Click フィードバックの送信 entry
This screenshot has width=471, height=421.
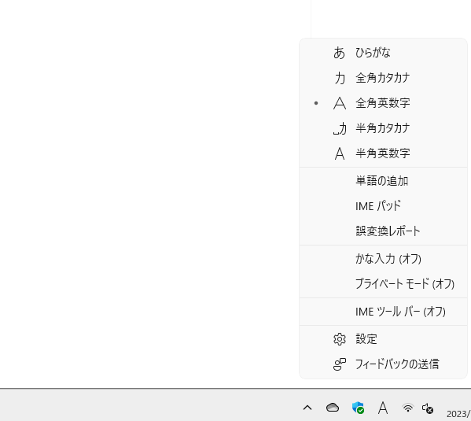(383, 364)
